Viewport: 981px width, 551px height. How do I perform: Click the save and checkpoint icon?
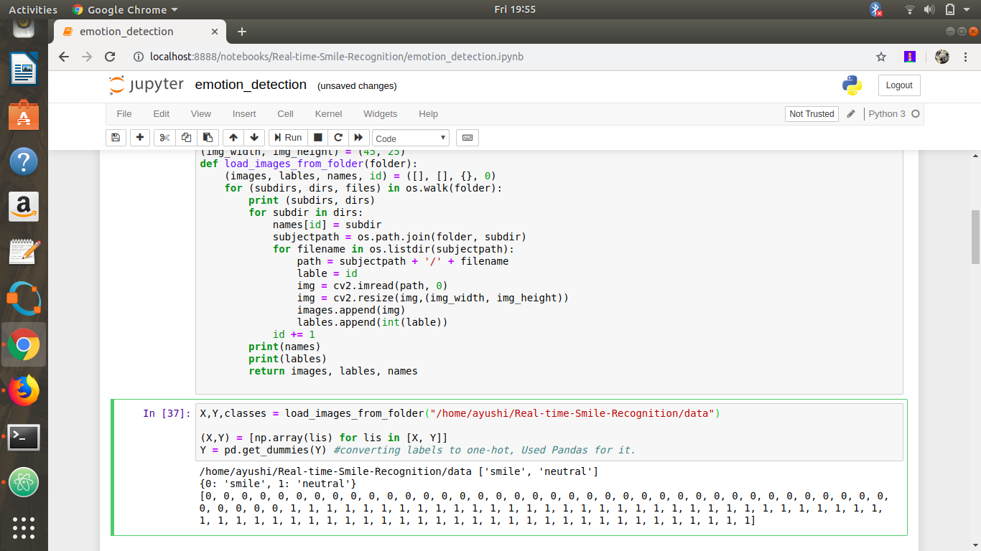click(x=116, y=138)
